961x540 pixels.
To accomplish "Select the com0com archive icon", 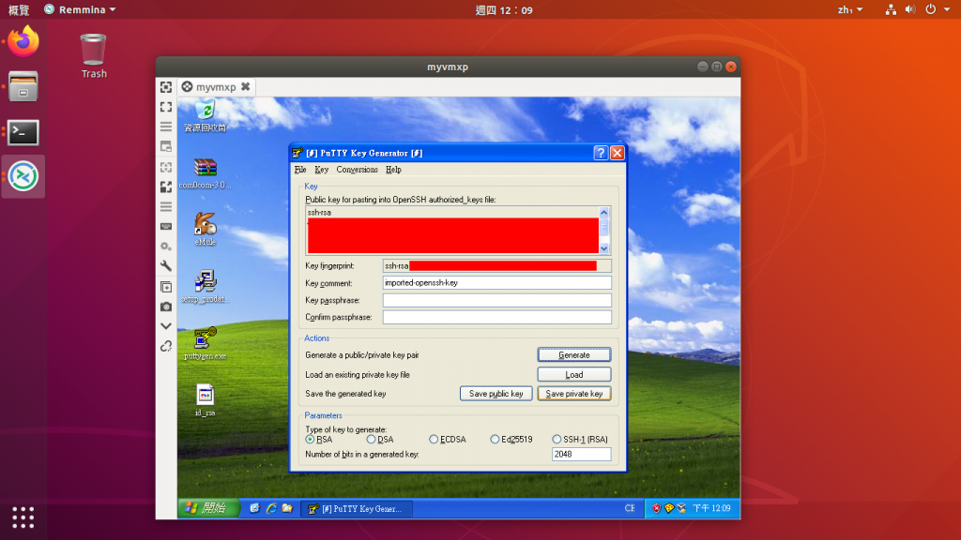I will [x=206, y=173].
